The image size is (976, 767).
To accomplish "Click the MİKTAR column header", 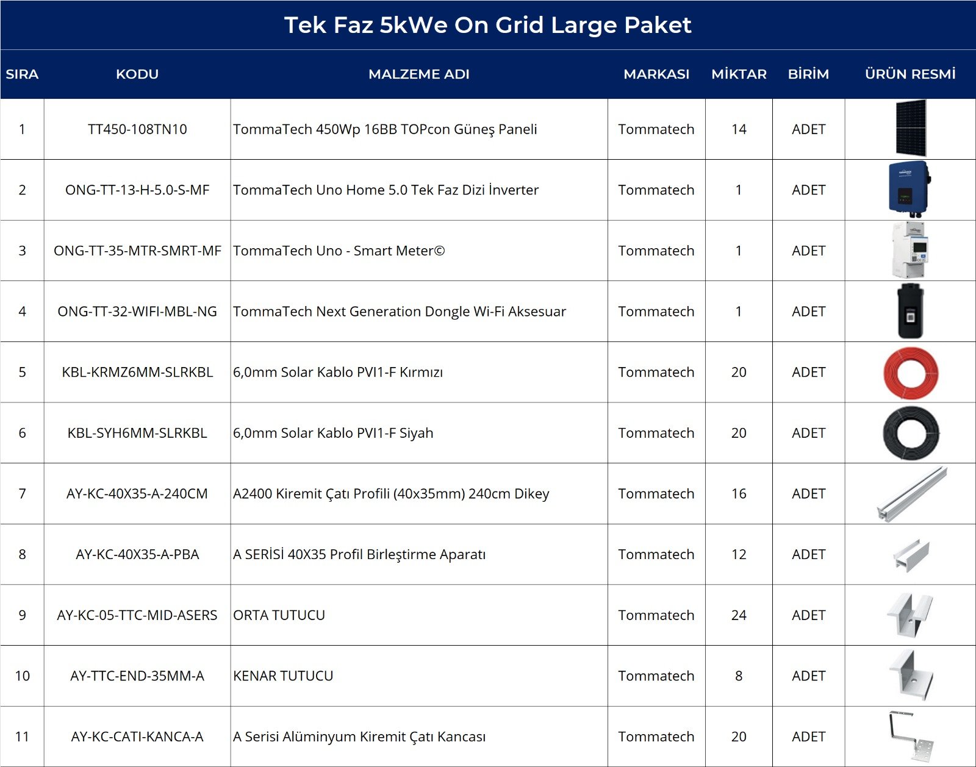I will point(739,74).
